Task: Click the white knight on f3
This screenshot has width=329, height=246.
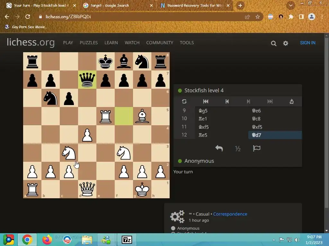Action: click(124, 153)
